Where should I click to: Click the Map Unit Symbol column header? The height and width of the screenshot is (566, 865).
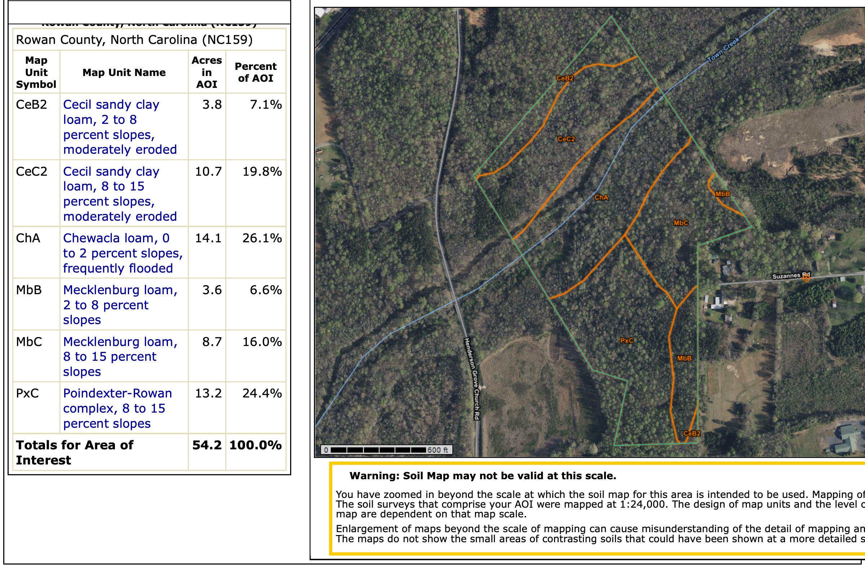[36, 72]
